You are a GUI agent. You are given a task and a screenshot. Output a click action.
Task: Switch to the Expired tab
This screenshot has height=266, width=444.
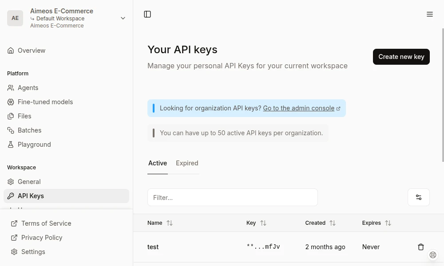(187, 163)
